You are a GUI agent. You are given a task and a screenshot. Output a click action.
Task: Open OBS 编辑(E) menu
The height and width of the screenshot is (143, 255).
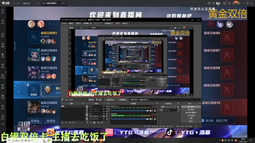click(x=71, y=23)
